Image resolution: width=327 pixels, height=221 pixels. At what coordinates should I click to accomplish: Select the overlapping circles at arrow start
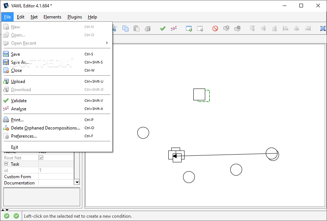(x=272, y=154)
